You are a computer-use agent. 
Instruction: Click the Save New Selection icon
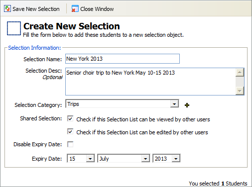pyautogui.click(x=7, y=8)
